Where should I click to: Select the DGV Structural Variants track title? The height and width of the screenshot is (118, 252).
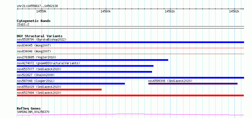click(x=40, y=36)
